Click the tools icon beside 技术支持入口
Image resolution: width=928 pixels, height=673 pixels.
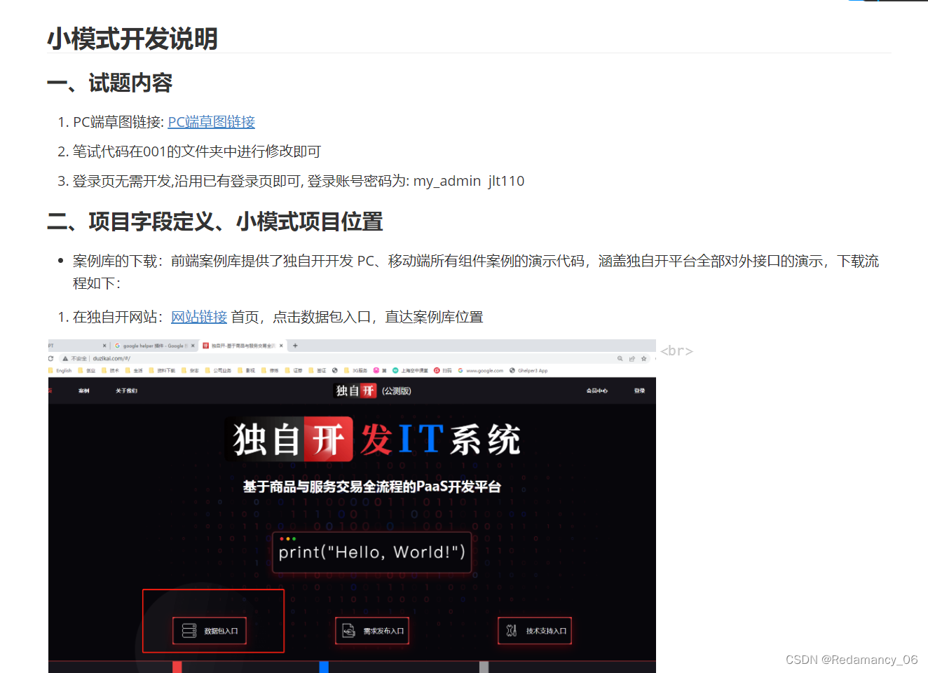click(512, 631)
